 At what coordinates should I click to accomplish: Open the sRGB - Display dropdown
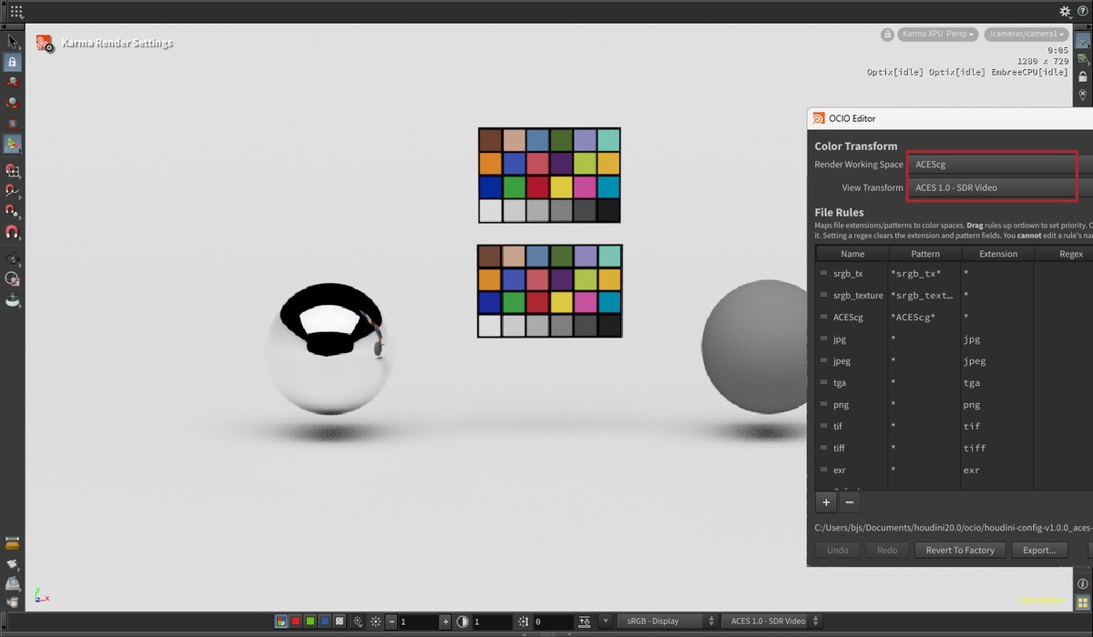coord(668,622)
